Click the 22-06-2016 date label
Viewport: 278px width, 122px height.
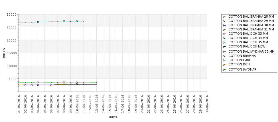pos(155,104)
